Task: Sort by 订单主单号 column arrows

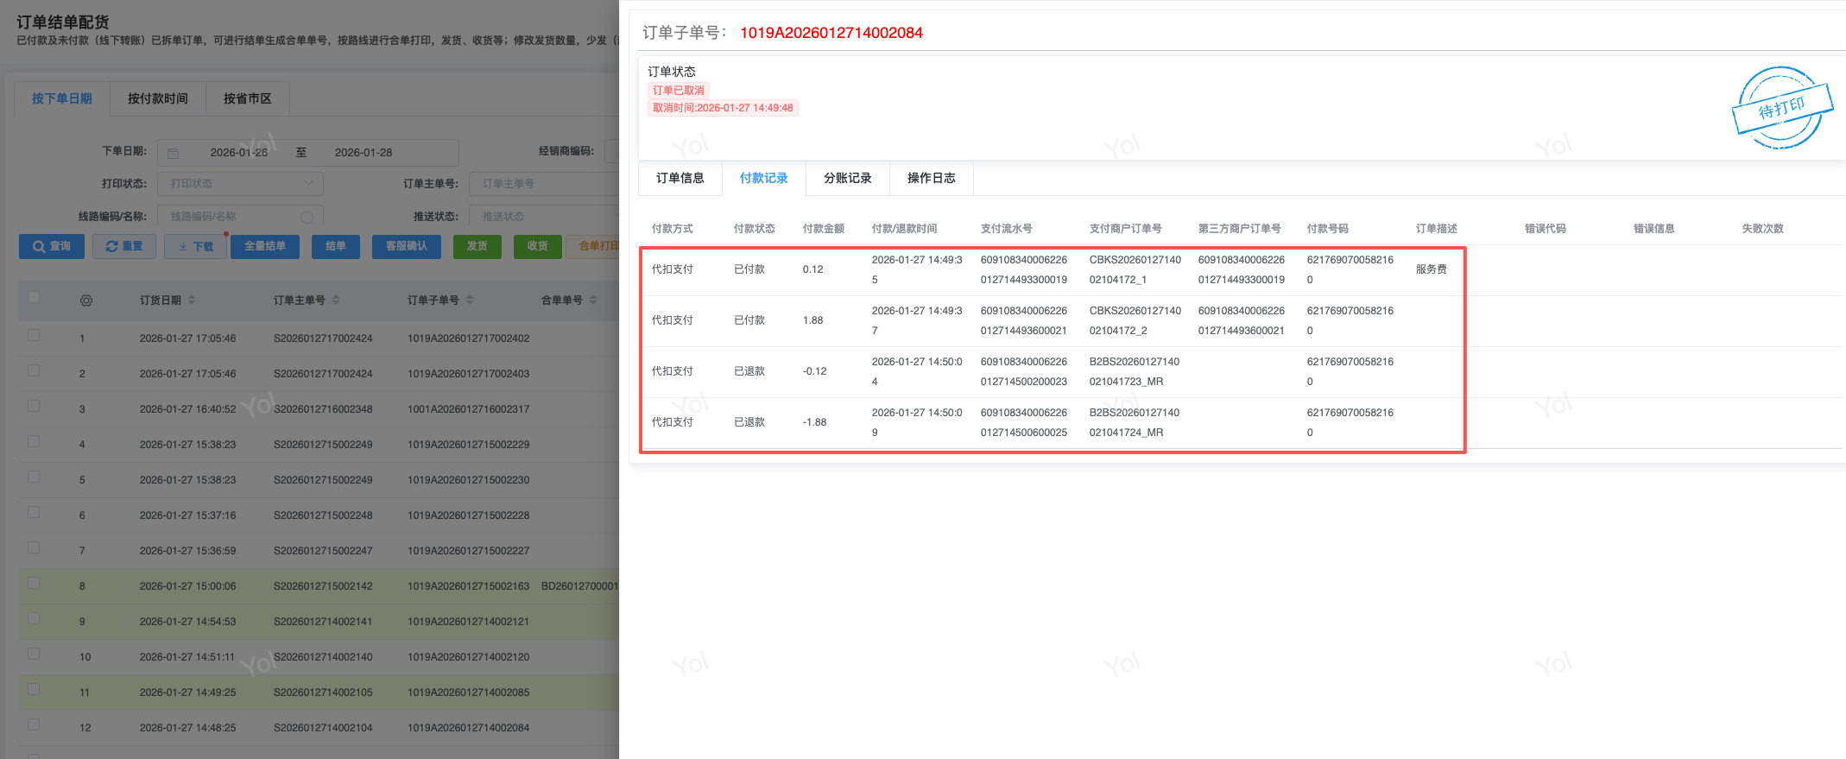Action: 336,300
